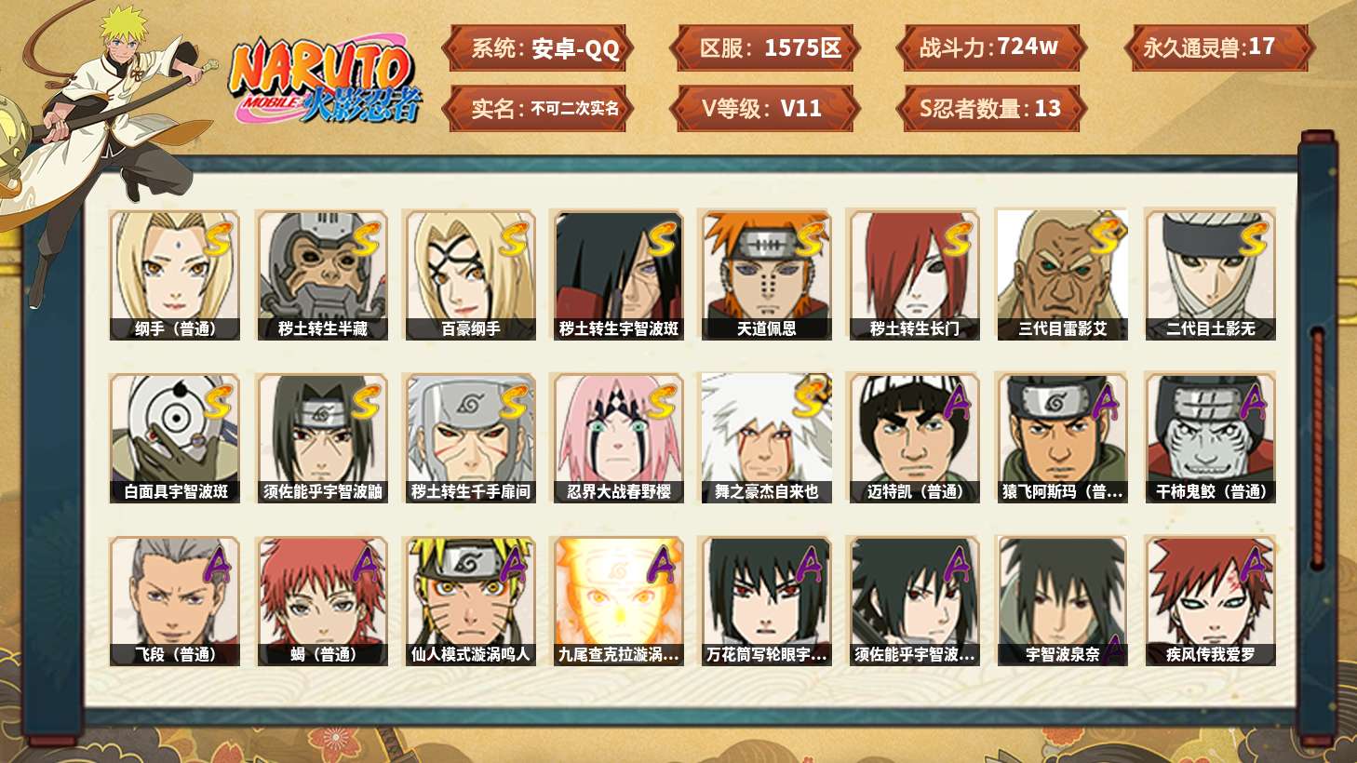Select the 纲手（普通）ninja portrait

pos(175,275)
